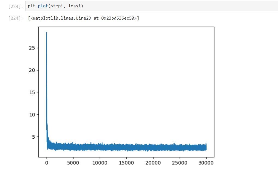
Task: Click the x-axis tick label 20000
Action: 153,163
